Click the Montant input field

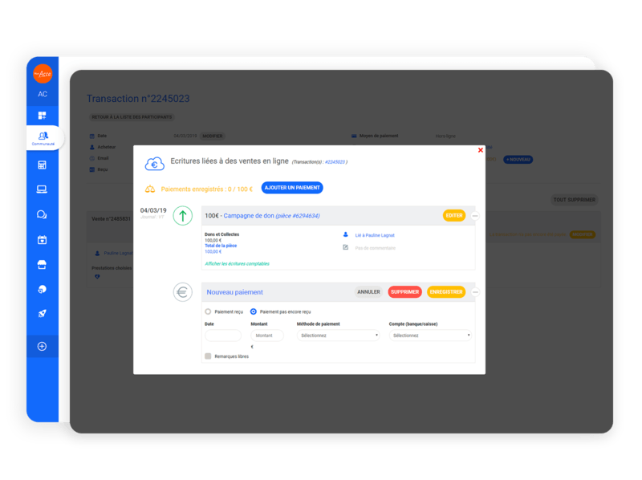tap(267, 336)
